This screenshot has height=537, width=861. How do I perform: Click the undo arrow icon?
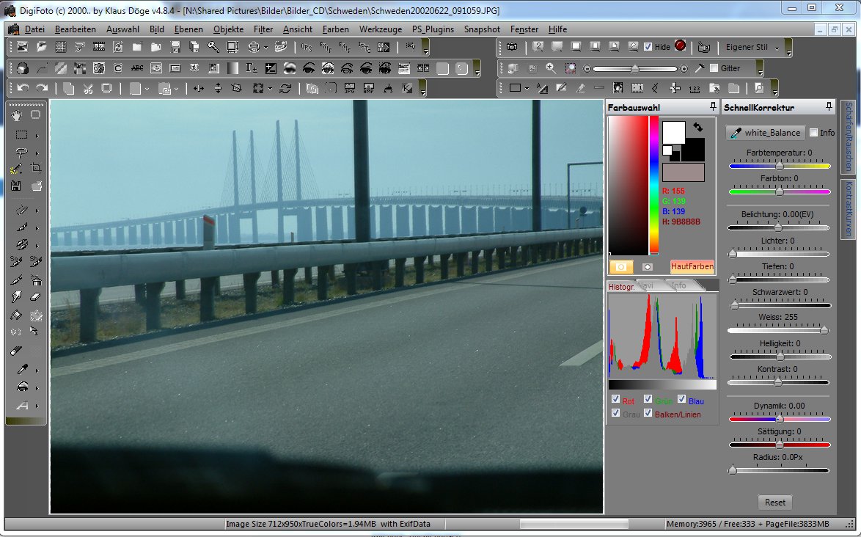pyautogui.click(x=23, y=88)
